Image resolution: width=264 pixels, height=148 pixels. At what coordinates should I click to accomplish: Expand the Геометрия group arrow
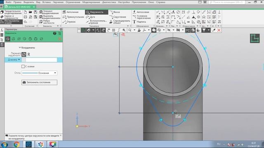tap(128, 26)
